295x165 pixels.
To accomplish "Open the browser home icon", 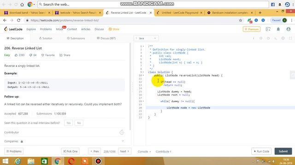I will (22, 5).
